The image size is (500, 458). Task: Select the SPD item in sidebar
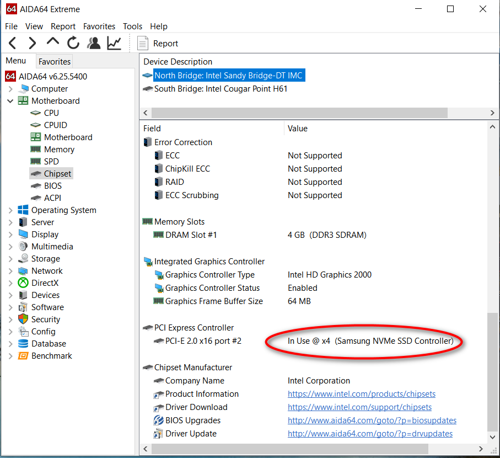[x=51, y=162]
